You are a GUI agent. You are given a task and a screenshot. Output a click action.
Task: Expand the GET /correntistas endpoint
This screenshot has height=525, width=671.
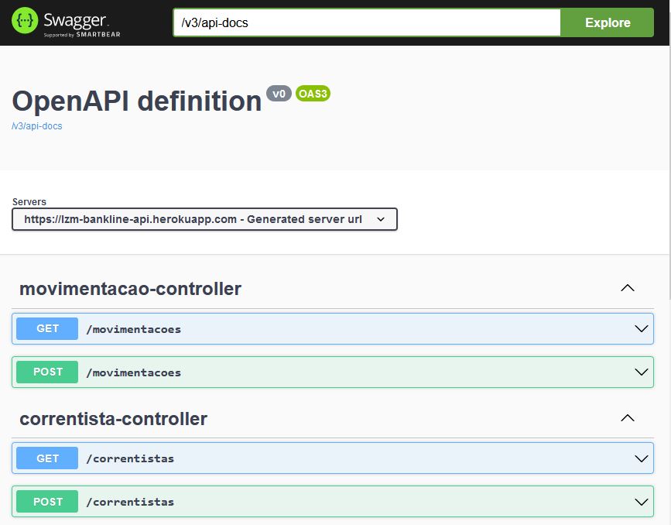[640, 458]
